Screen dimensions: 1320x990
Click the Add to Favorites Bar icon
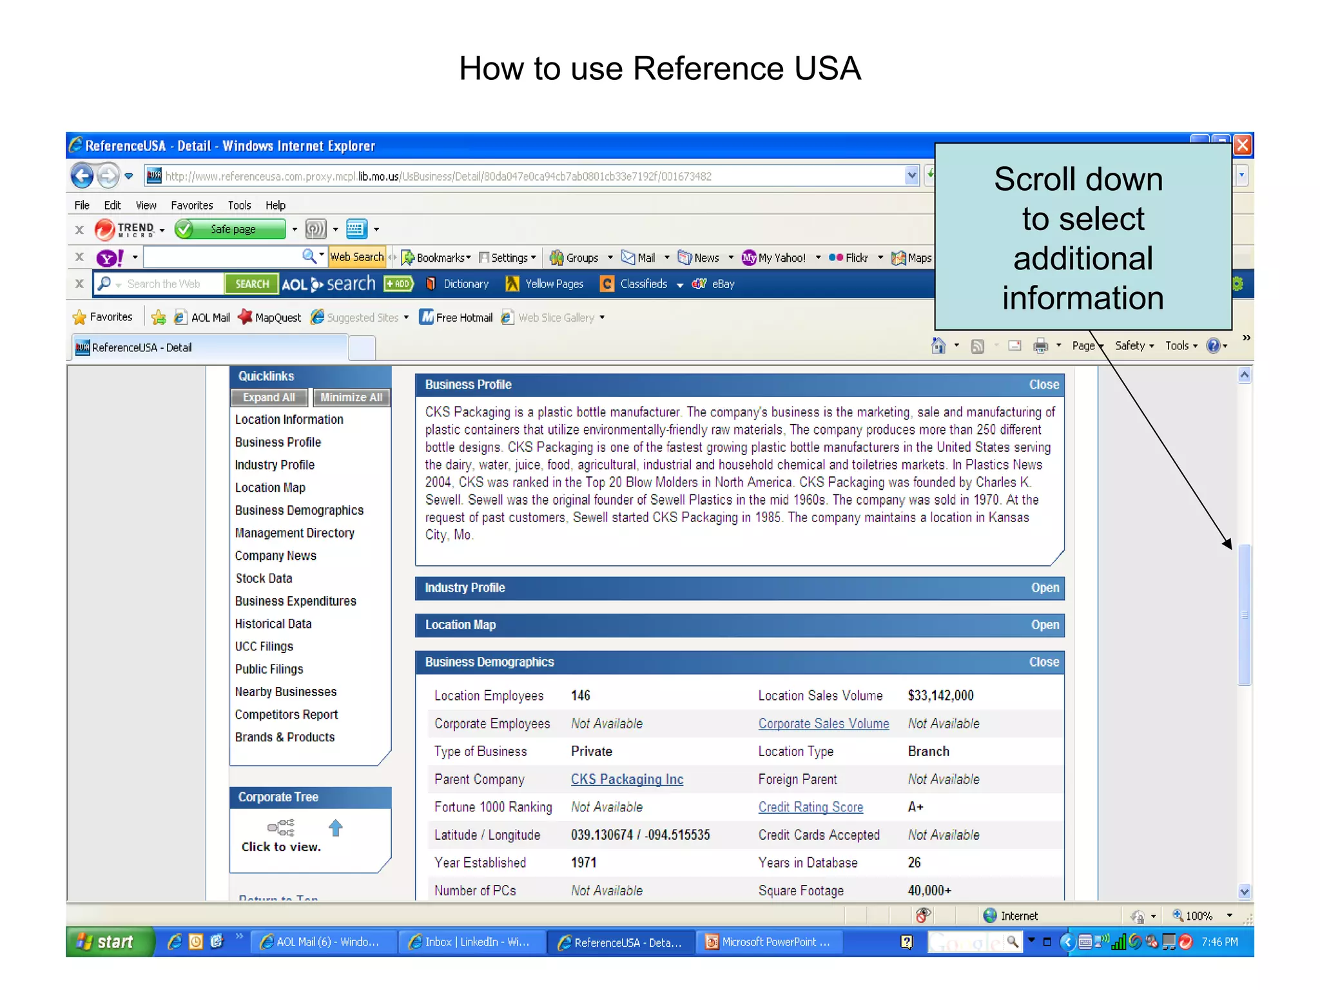click(159, 317)
